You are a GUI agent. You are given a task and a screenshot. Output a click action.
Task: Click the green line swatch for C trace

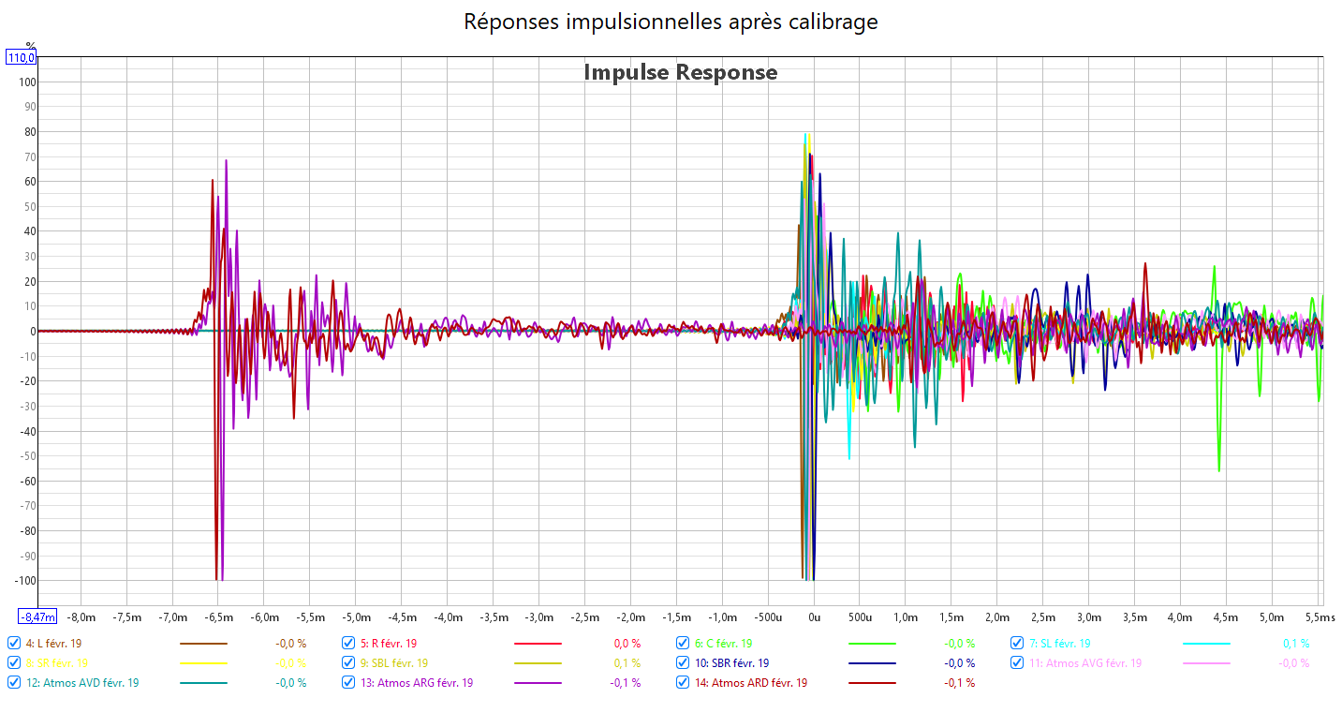click(x=872, y=644)
